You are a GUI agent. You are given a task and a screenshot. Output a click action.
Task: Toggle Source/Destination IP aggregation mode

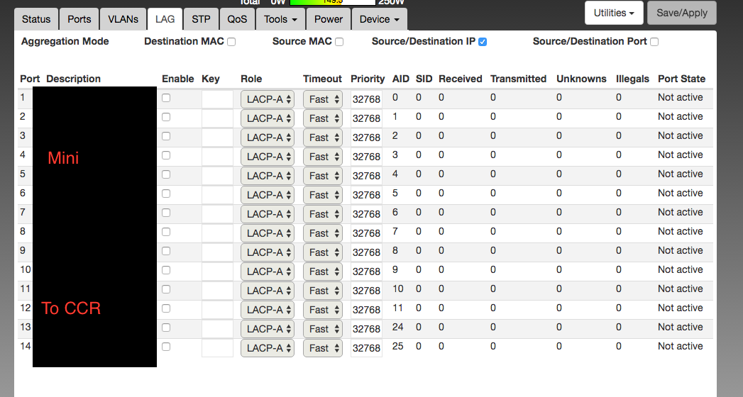(483, 42)
